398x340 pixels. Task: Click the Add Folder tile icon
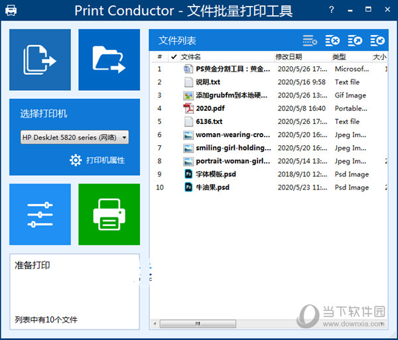[x=109, y=60]
